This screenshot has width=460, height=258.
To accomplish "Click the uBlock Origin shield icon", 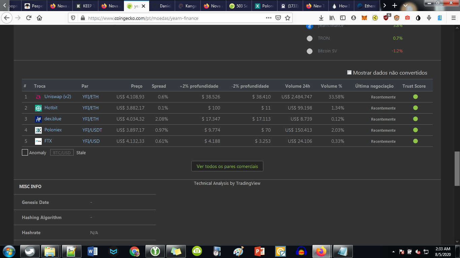I will tap(386, 18).
